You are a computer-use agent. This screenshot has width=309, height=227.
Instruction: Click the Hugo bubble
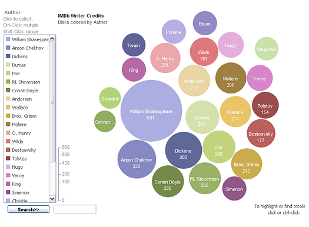(231, 45)
